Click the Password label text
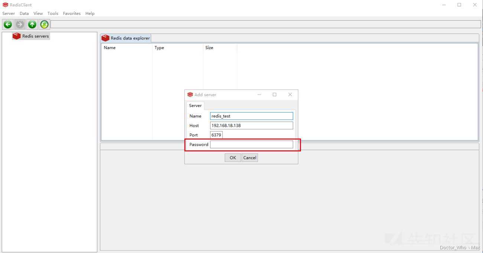Screen dimensions: 483x253 click(199, 145)
